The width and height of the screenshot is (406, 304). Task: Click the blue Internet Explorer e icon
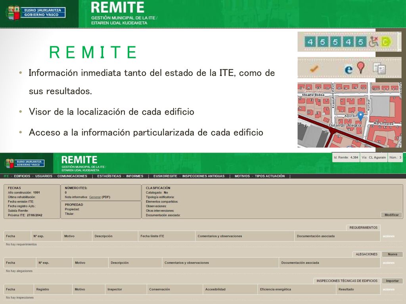tap(349, 69)
